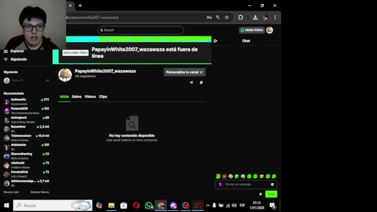The image size is (377, 212).
Task: Collapse the chat panel with the arrow icon
Action: click(215, 41)
